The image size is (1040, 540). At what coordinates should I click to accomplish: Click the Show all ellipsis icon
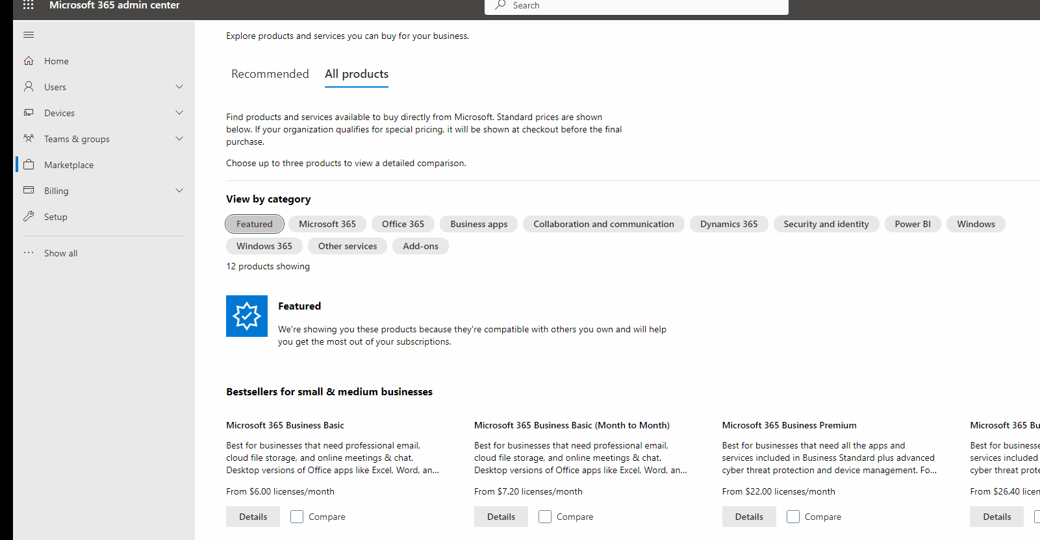click(29, 252)
